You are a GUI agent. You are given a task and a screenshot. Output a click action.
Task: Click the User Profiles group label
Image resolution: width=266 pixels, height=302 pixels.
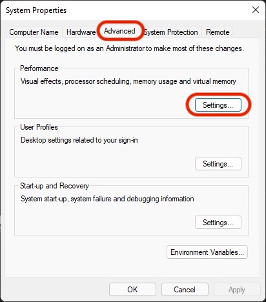point(39,127)
